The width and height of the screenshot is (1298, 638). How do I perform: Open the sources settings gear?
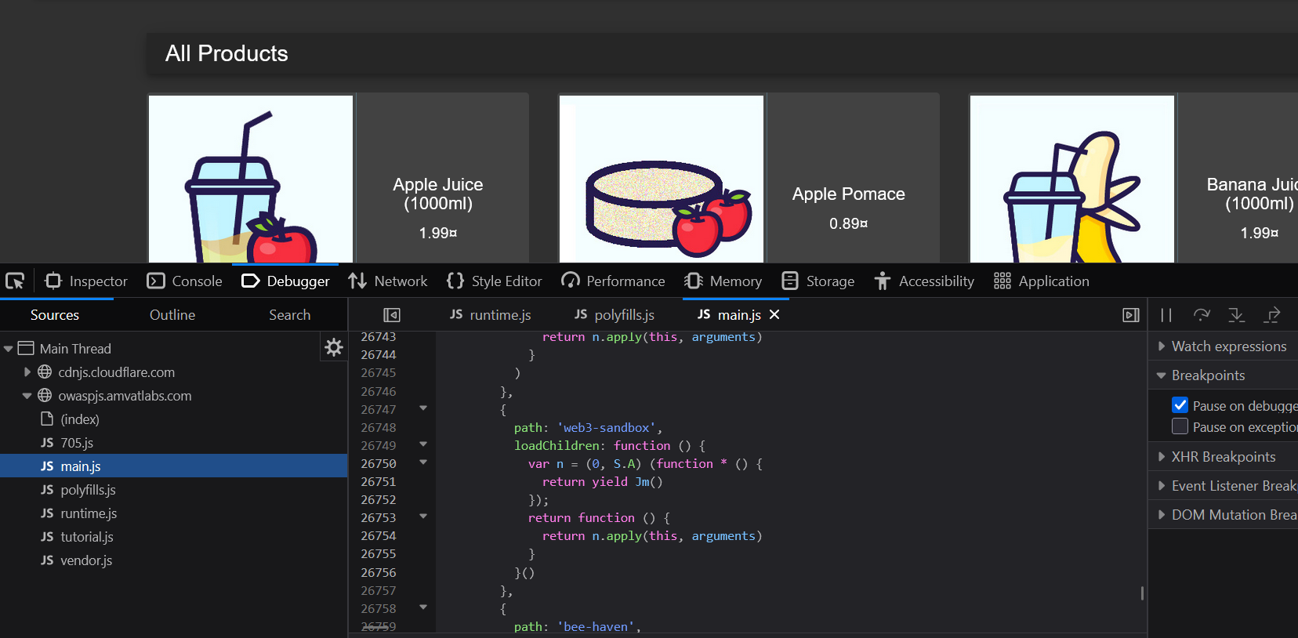[334, 347]
